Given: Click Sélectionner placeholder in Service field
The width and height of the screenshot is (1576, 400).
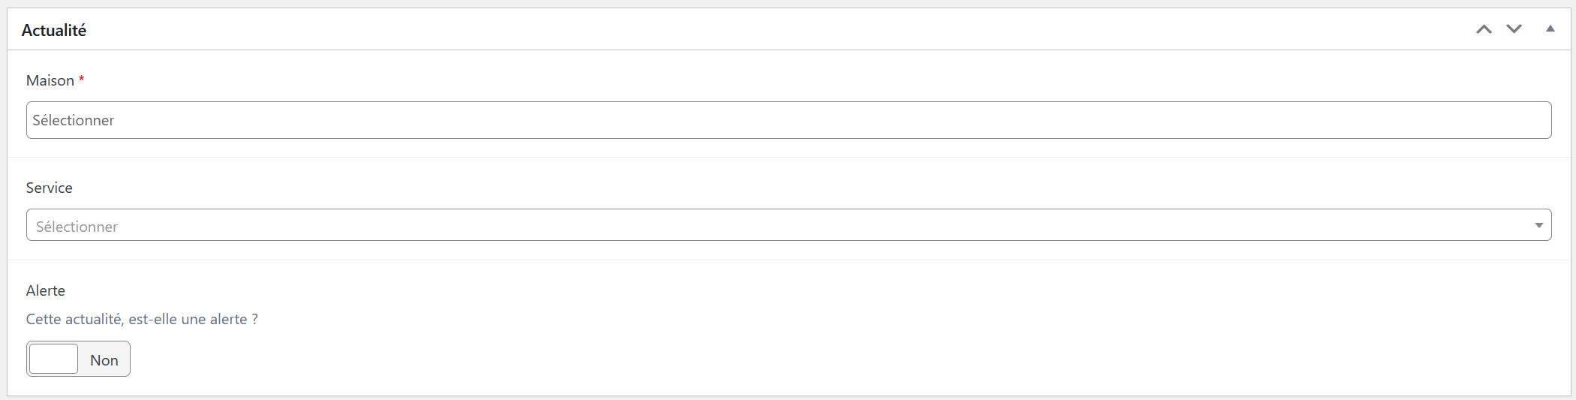Looking at the screenshot, I should [77, 227].
